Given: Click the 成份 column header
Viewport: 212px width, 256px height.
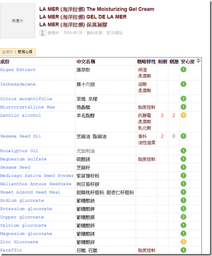Looking at the screenshot, I should [x=5, y=62].
